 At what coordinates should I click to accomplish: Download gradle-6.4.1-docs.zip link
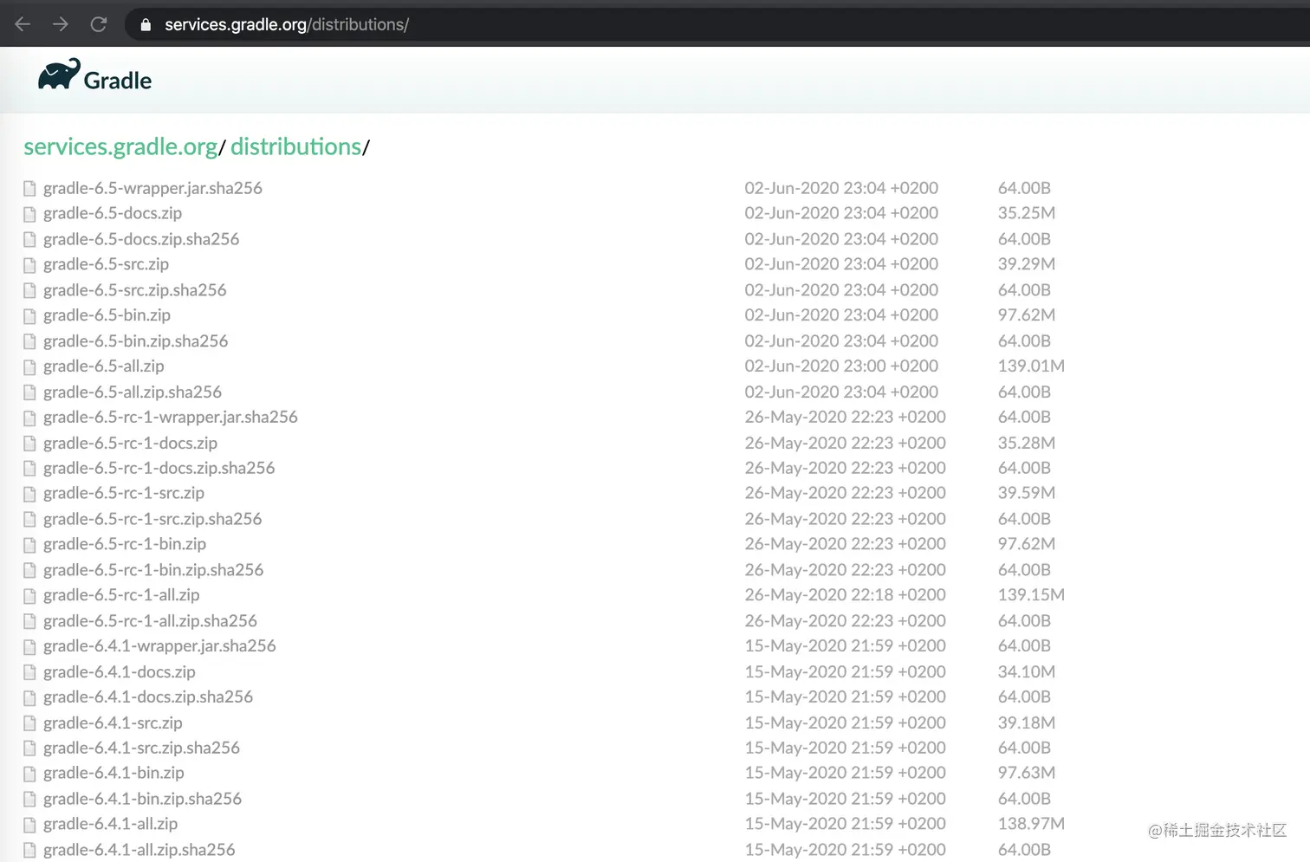120,672
